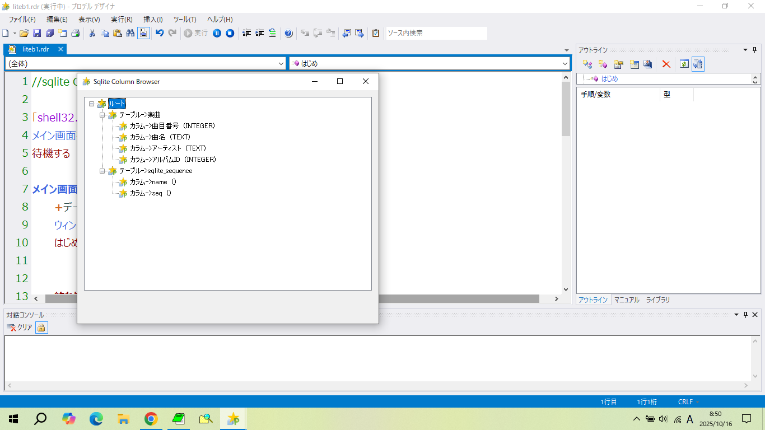Click the image stack icon in Outline toolbar
Viewport: 765px width, 430px height.
(648, 64)
